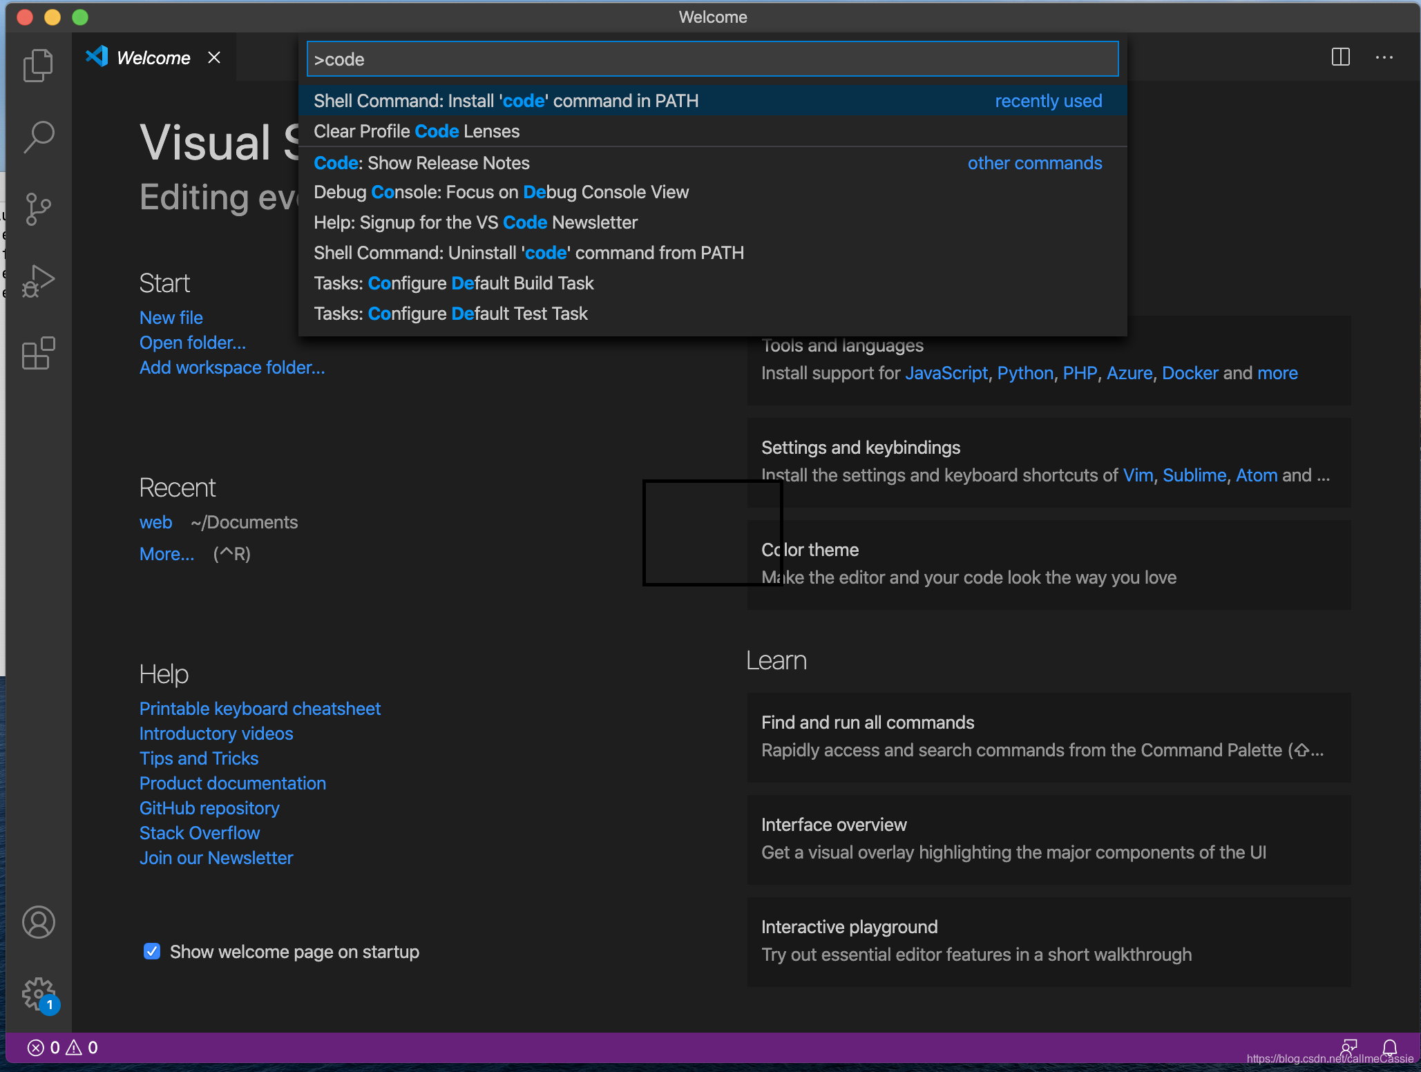Open GitHub repository link
Image resolution: width=1421 pixels, height=1072 pixels.
click(209, 808)
